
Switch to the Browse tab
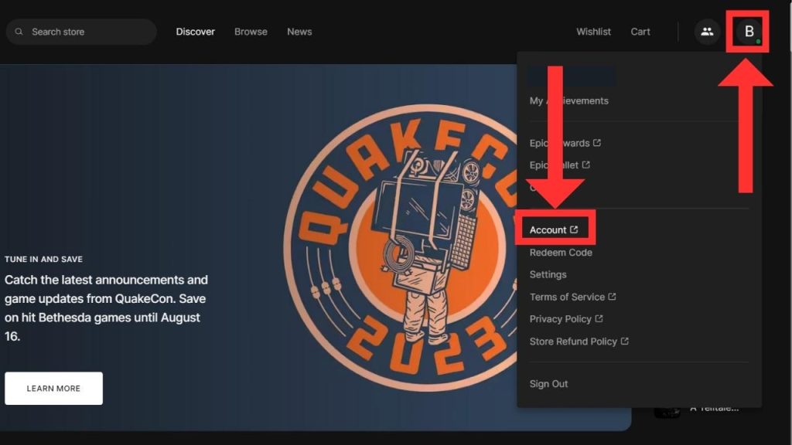point(251,32)
